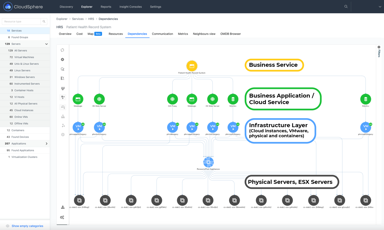Navigate back via the Services breadcrumb link
This screenshot has height=230, width=384.
pyautogui.click(x=78, y=19)
